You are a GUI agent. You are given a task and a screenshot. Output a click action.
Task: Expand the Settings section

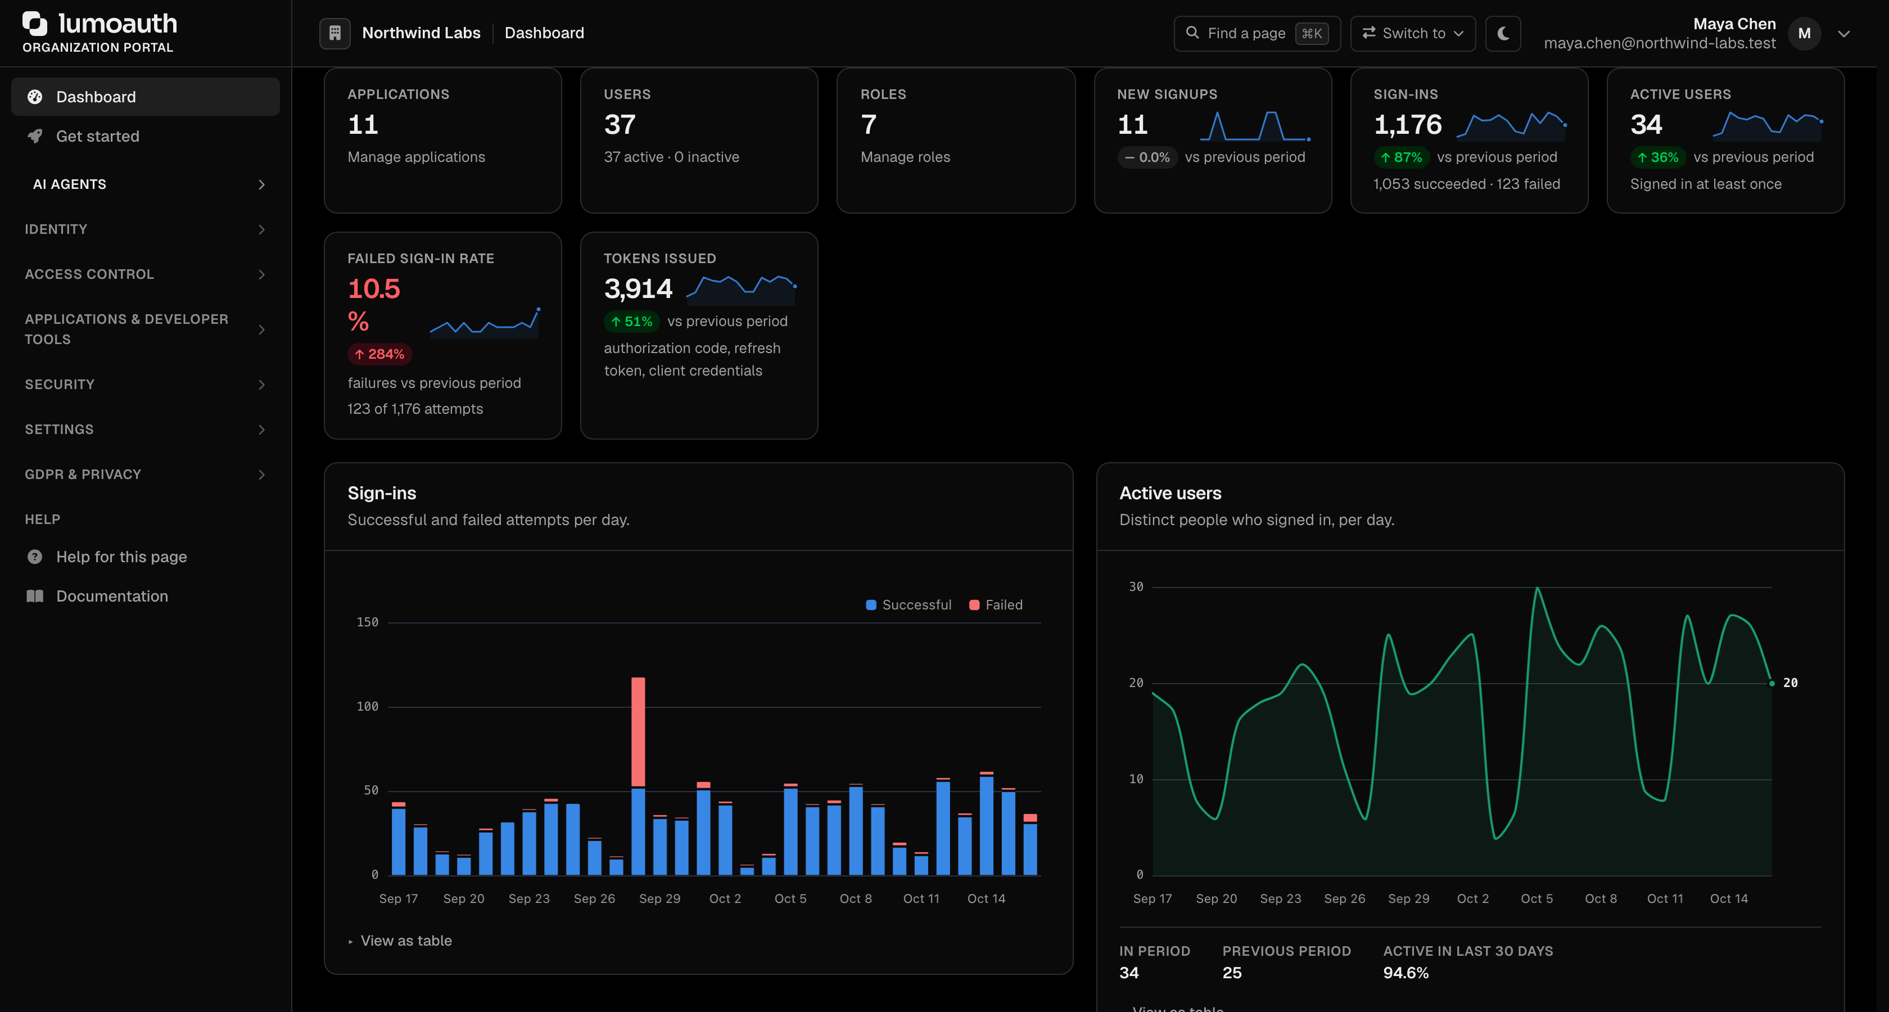point(146,429)
